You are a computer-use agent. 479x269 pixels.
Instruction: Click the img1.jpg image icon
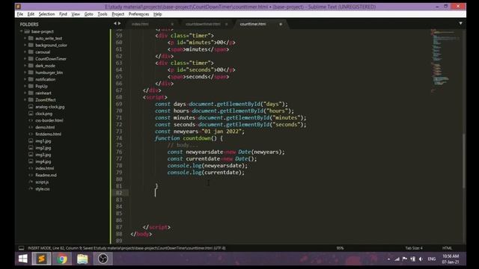31,141
